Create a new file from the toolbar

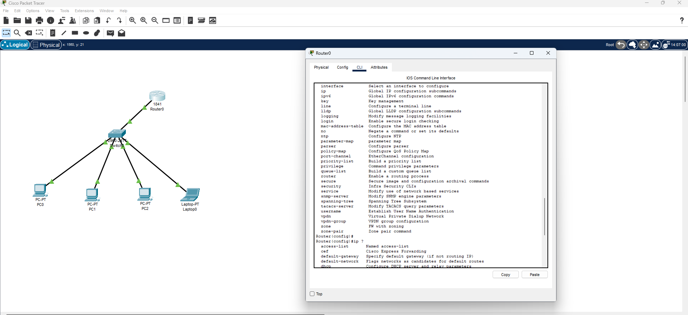pos(6,20)
